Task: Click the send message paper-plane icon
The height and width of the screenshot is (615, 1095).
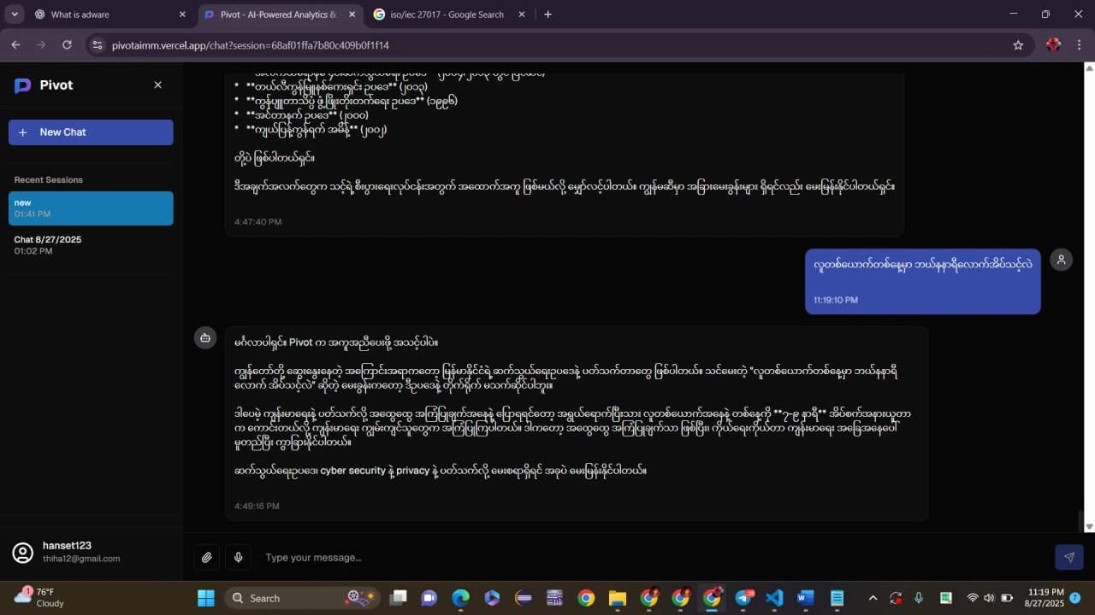Action: (1068, 557)
